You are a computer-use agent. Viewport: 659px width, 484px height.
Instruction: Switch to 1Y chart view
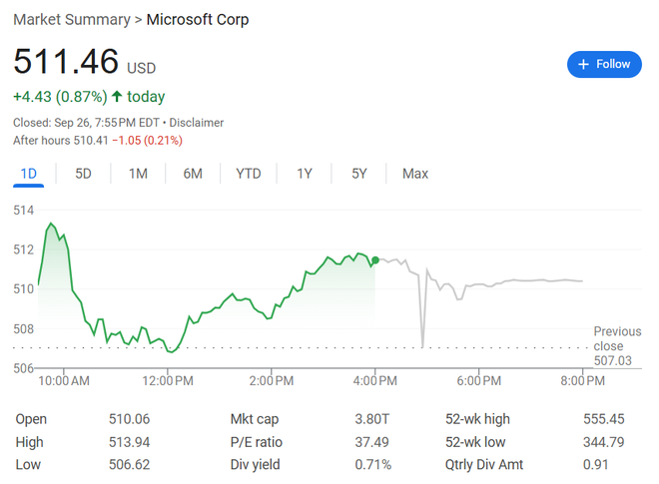[x=305, y=174]
